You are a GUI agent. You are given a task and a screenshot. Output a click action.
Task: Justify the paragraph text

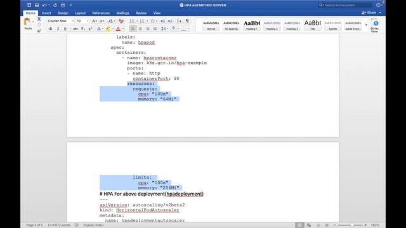(155, 28)
